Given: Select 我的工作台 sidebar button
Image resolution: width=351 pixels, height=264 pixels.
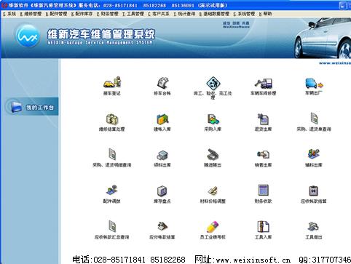Looking at the screenshot, I should click(x=32, y=107).
